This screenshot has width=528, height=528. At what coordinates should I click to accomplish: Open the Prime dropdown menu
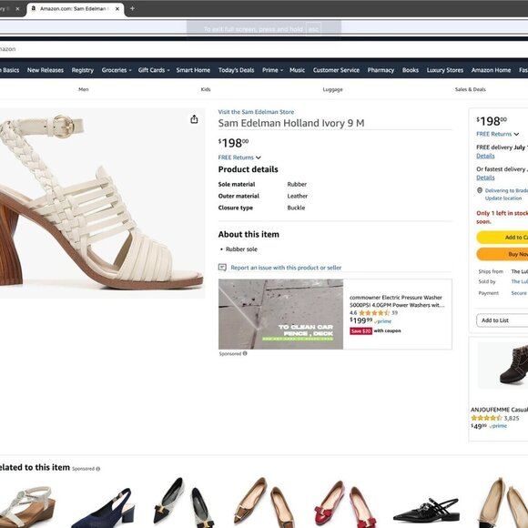pyautogui.click(x=272, y=70)
